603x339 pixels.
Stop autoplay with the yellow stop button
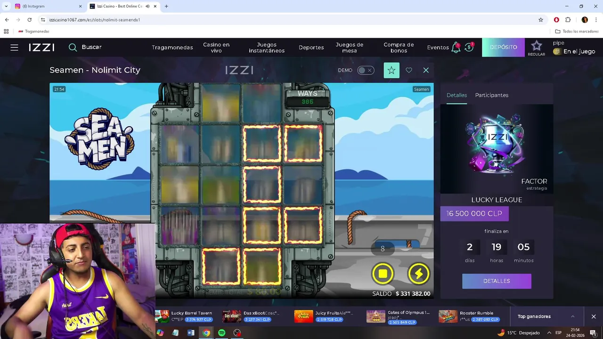pos(383,274)
